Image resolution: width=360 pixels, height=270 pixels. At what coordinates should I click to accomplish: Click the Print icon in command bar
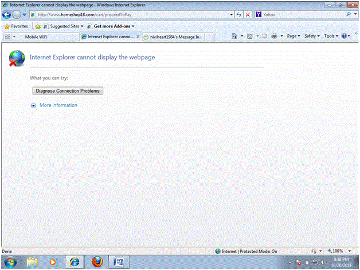pos(275,36)
